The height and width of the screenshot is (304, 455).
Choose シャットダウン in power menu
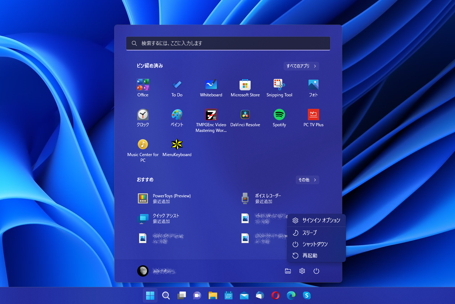316,244
